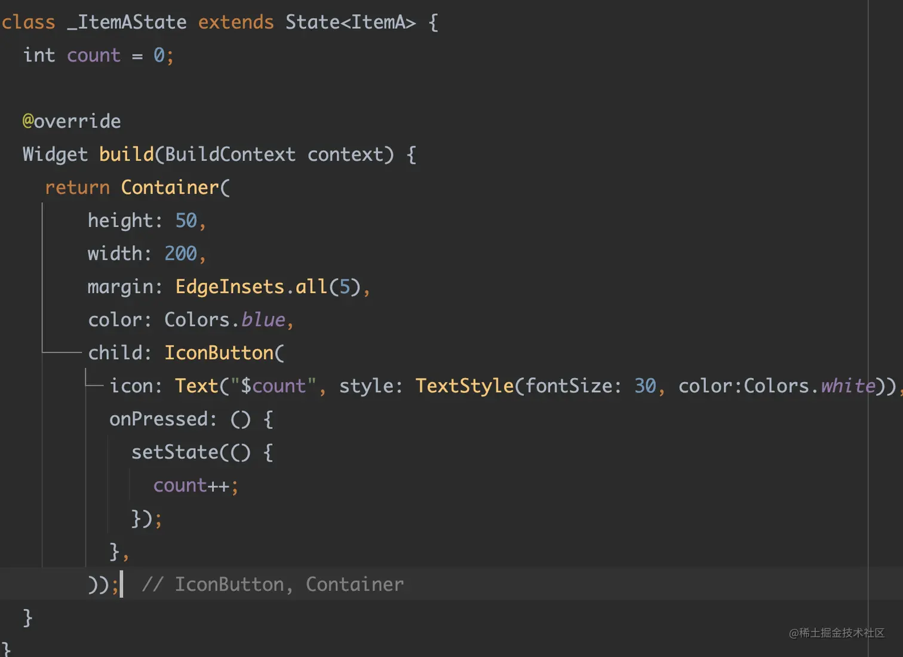Screen dimensions: 903x657
Task: Click the "$count" string interpolation
Action: (x=274, y=386)
